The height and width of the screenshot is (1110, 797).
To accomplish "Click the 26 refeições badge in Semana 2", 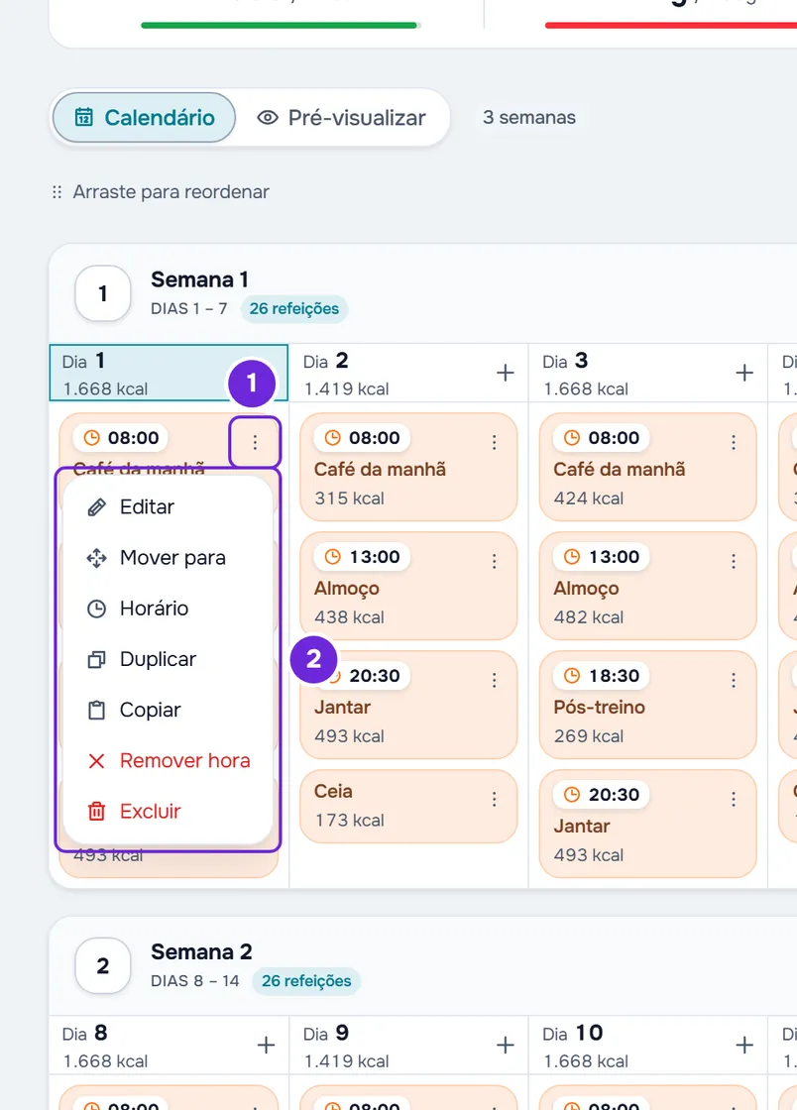I will point(306,981).
